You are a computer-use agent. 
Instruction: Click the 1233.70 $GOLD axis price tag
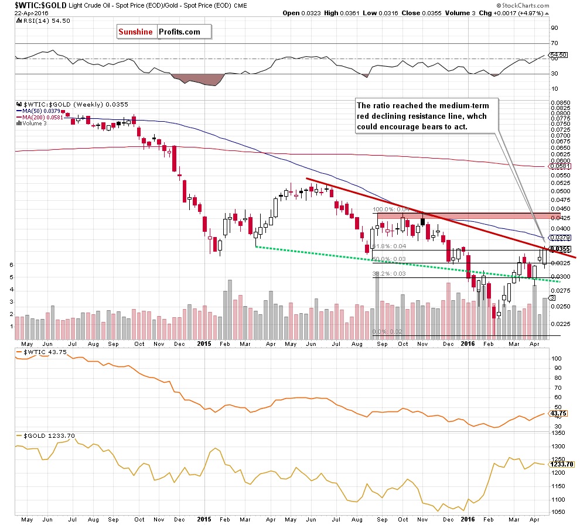(561, 464)
